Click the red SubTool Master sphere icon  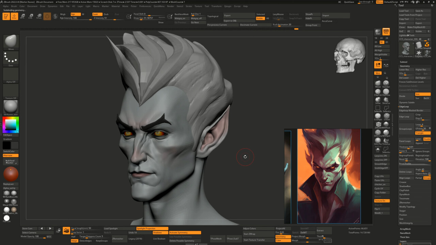[x=11, y=174]
